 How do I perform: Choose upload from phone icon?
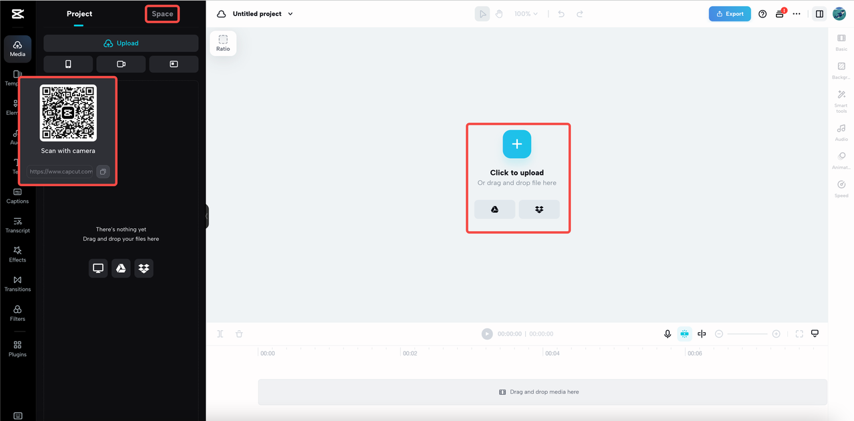pos(68,64)
